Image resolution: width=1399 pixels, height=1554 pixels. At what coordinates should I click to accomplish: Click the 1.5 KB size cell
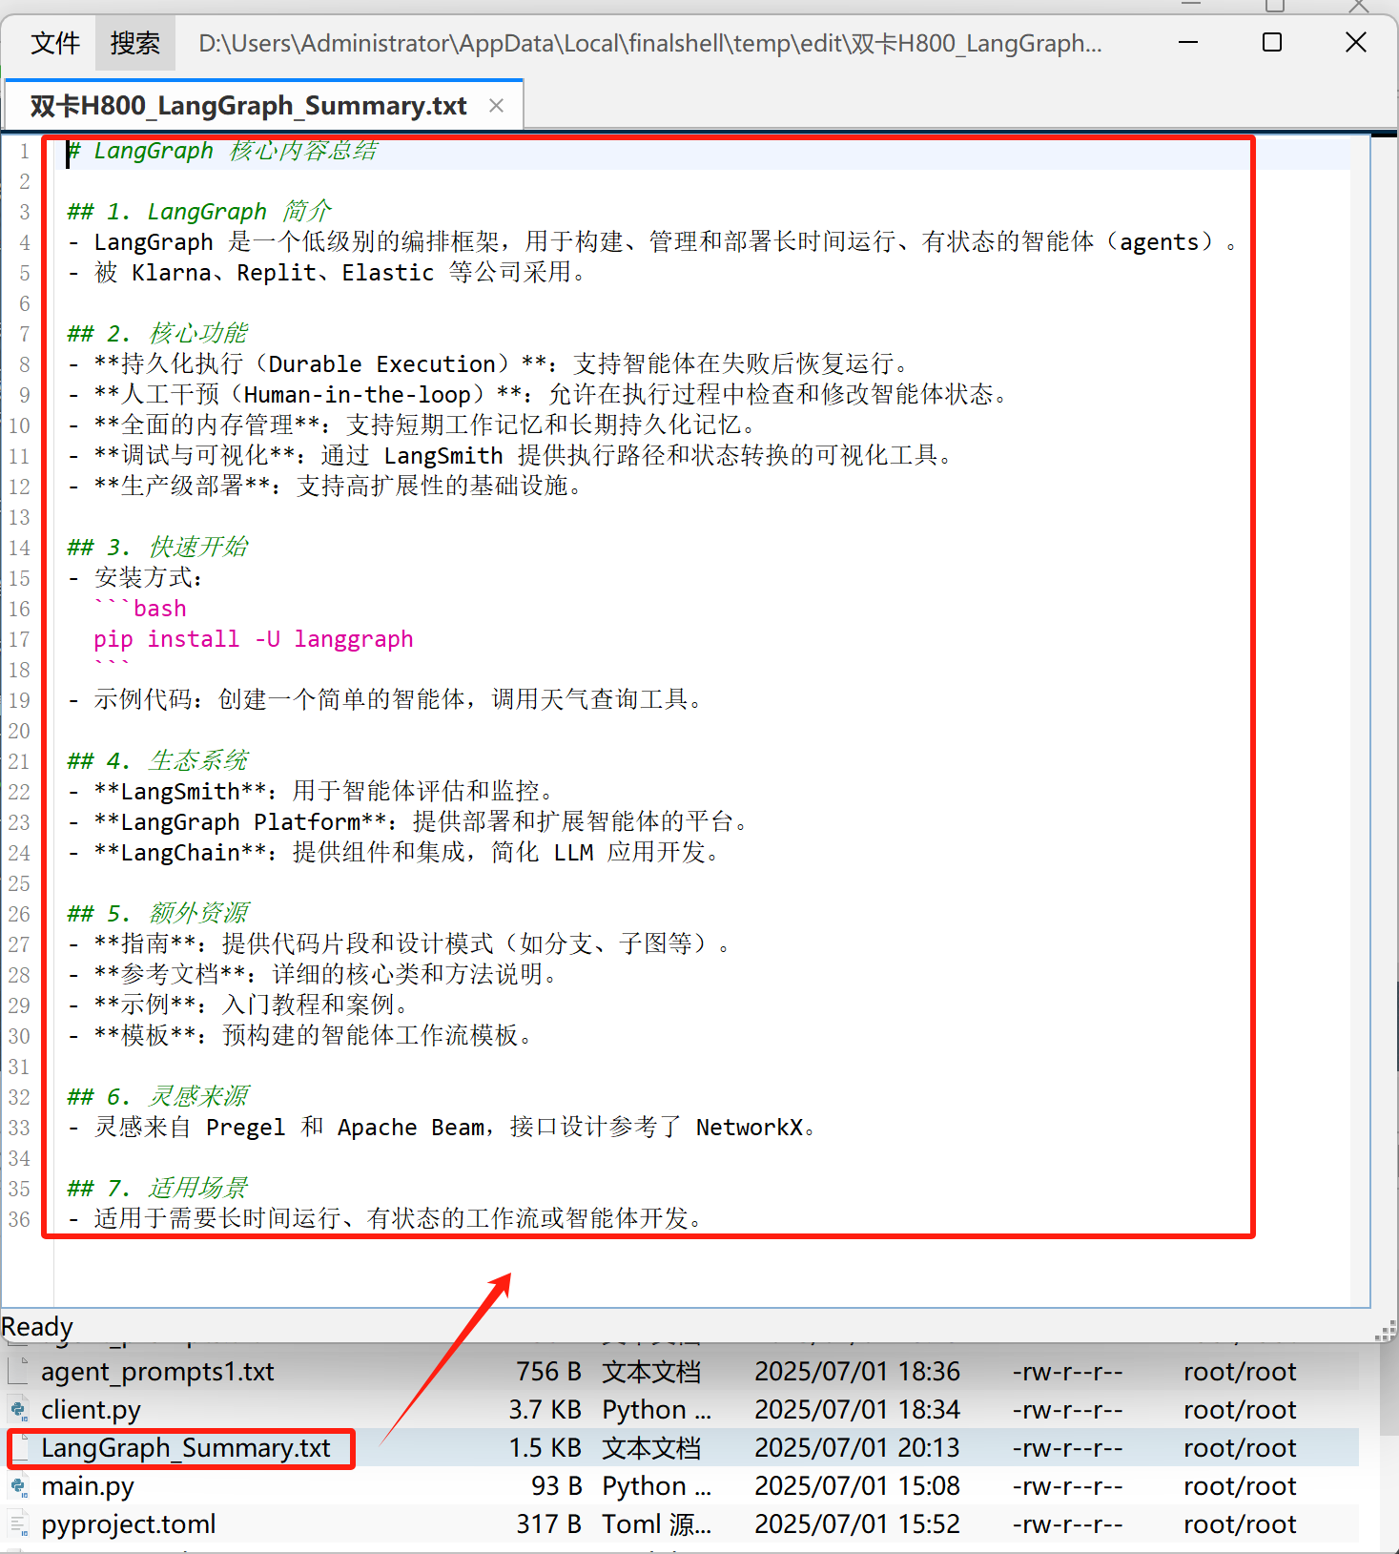coord(545,1447)
